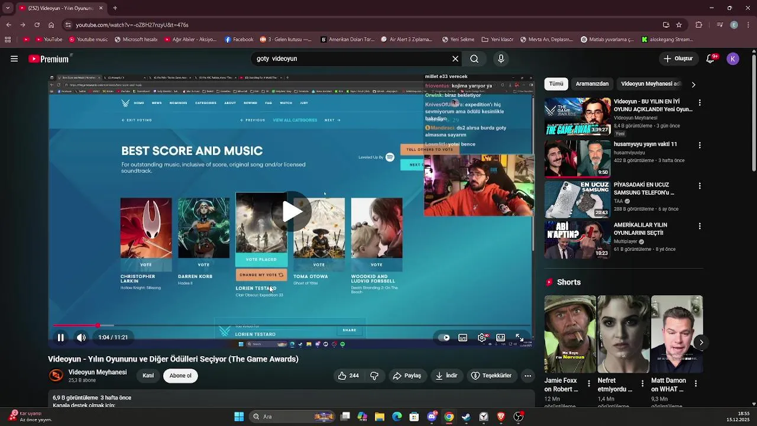
Task: Click the Oluştur create button
Action: pos(678,59)
